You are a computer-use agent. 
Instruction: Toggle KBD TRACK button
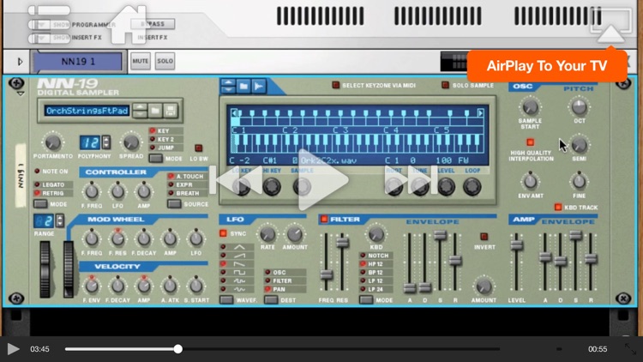click(558, 207)
